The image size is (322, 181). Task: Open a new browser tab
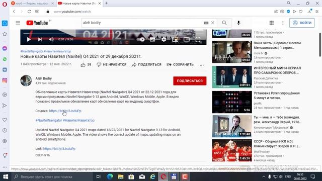click(x=106, y=3)
